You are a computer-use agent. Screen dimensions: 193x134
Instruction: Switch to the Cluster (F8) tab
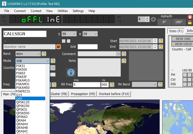(59, 94)
